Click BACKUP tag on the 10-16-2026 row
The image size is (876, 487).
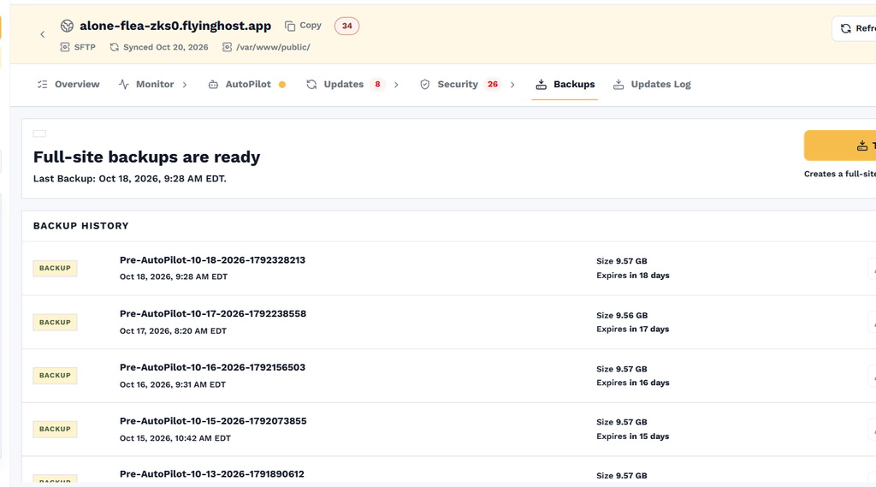[55, 376]
